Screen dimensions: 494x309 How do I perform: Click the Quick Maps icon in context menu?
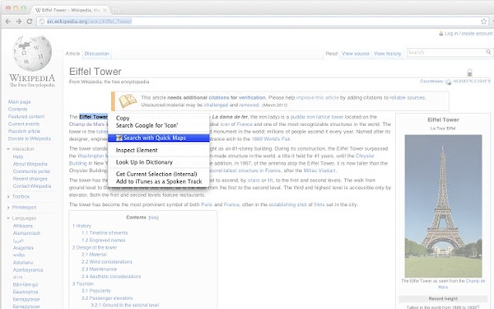(x=119, y=138)
